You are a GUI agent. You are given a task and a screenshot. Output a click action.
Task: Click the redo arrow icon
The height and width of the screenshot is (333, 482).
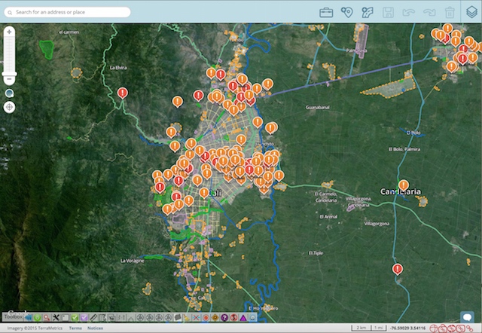pos(429,13)
